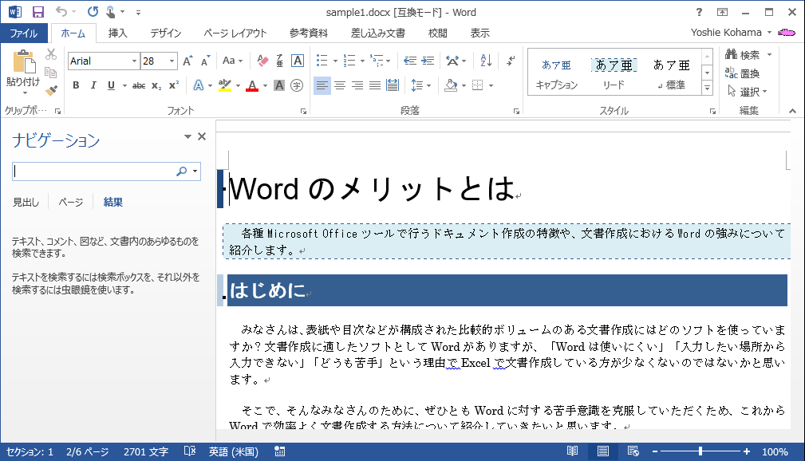Viewport: 805px width, 461px height.
Task: Switch to the 校閲 tab
Action: pos(437,33)
